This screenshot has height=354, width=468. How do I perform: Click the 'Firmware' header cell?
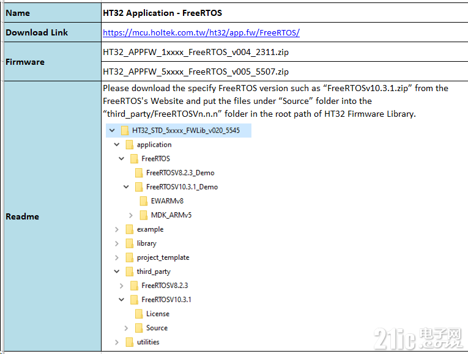click(53, 62)
